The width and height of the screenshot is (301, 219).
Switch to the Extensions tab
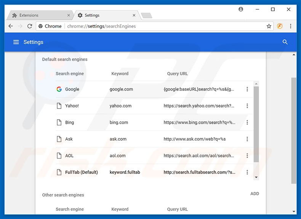point(38,15)
